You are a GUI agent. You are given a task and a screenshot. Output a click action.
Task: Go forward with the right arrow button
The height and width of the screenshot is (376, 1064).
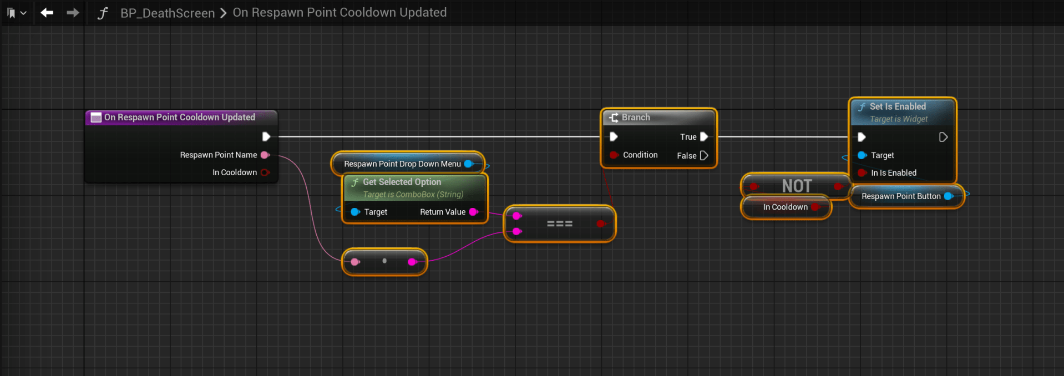[x=73, y=12]
